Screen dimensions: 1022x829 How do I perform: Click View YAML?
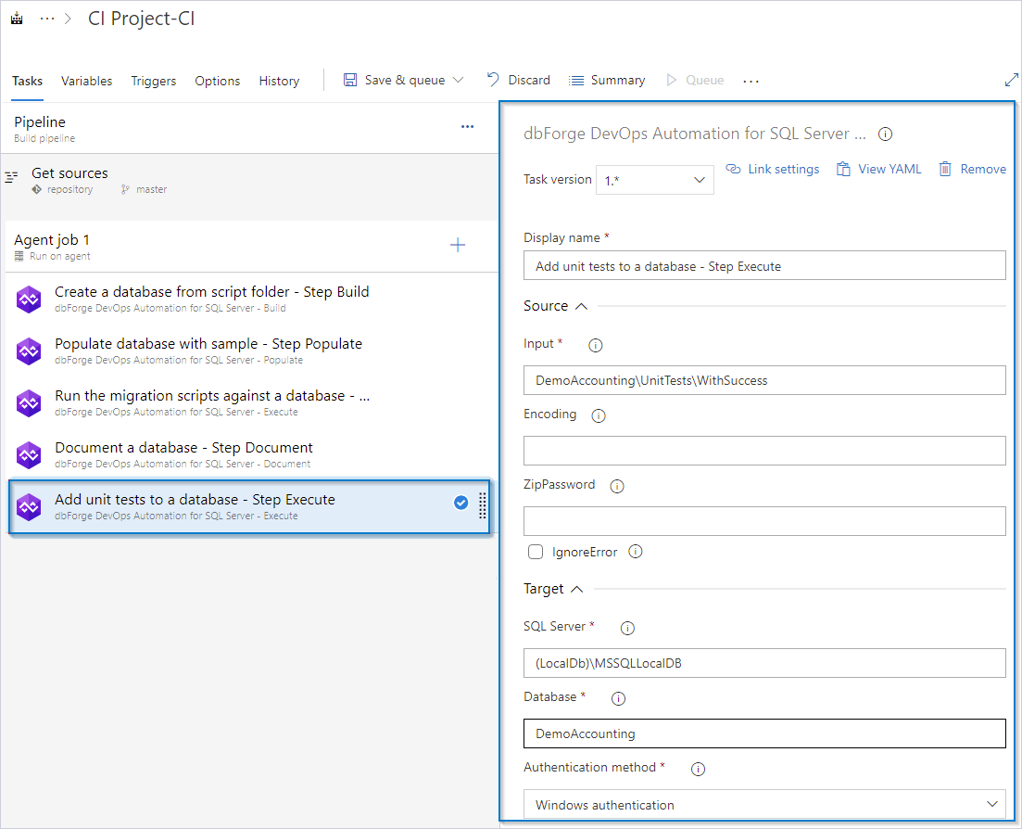coord(878,169)
